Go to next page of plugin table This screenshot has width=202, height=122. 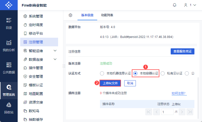[182, 112]
